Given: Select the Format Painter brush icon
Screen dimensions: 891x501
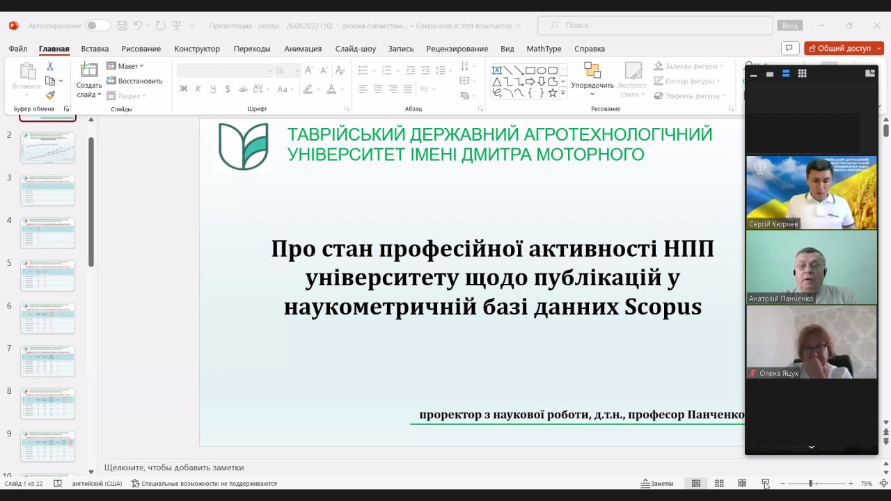Looking at the screenshot, I should [x=50, y=95].
